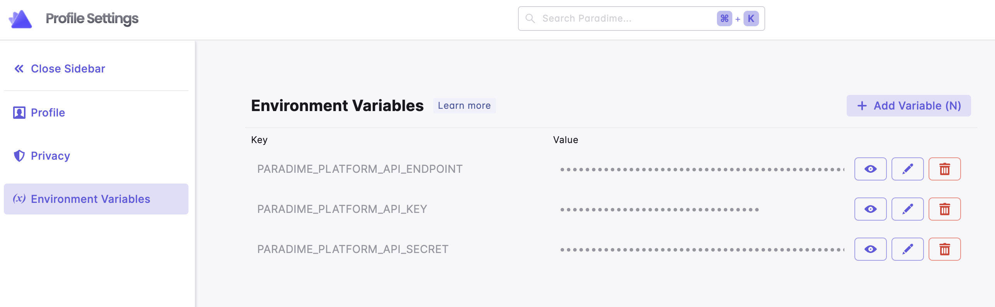This screenshot has height=307, width=995.
Task: Delete the PARADIME_PLATFORM_API_KEY variable
Action: click(x=944, y=209)
